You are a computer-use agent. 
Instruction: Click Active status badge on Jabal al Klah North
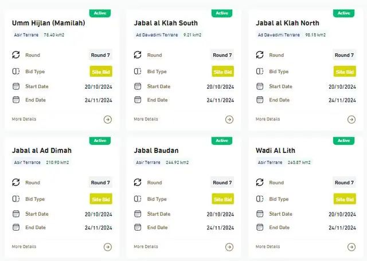343,13
